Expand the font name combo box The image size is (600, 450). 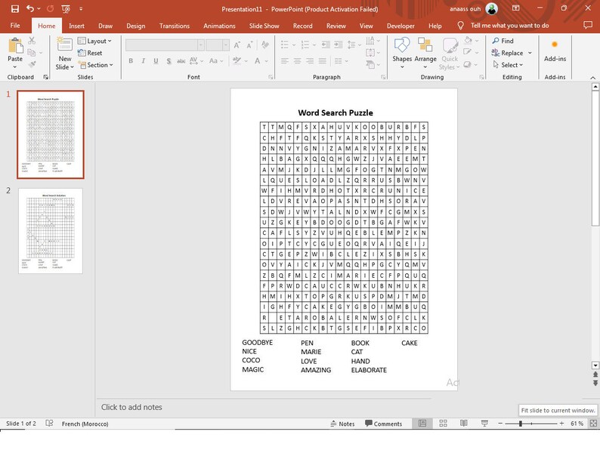[x=200, y=45]
